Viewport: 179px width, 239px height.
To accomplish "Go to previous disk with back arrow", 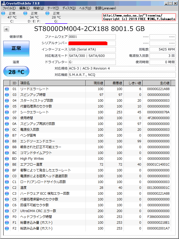I will pyautogui.click(x=6, y=29).
